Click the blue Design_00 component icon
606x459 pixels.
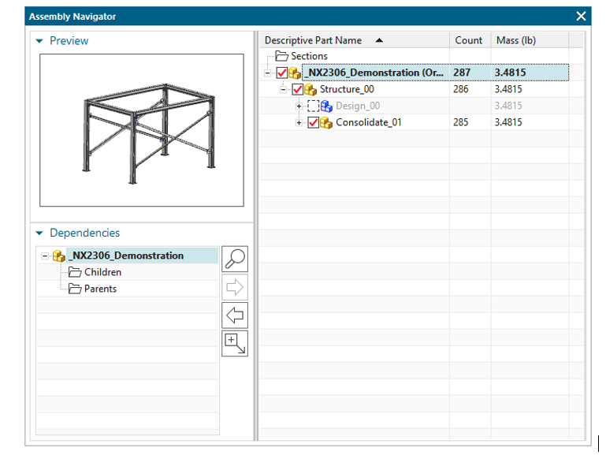[326, 106]
